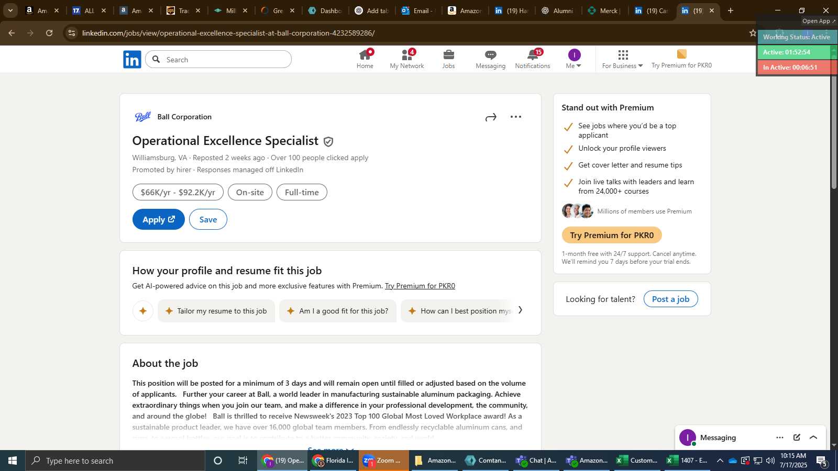This screenshot has width=838, height=471.
Task: Click the LinkedIn search field
Action: [218, 59]
